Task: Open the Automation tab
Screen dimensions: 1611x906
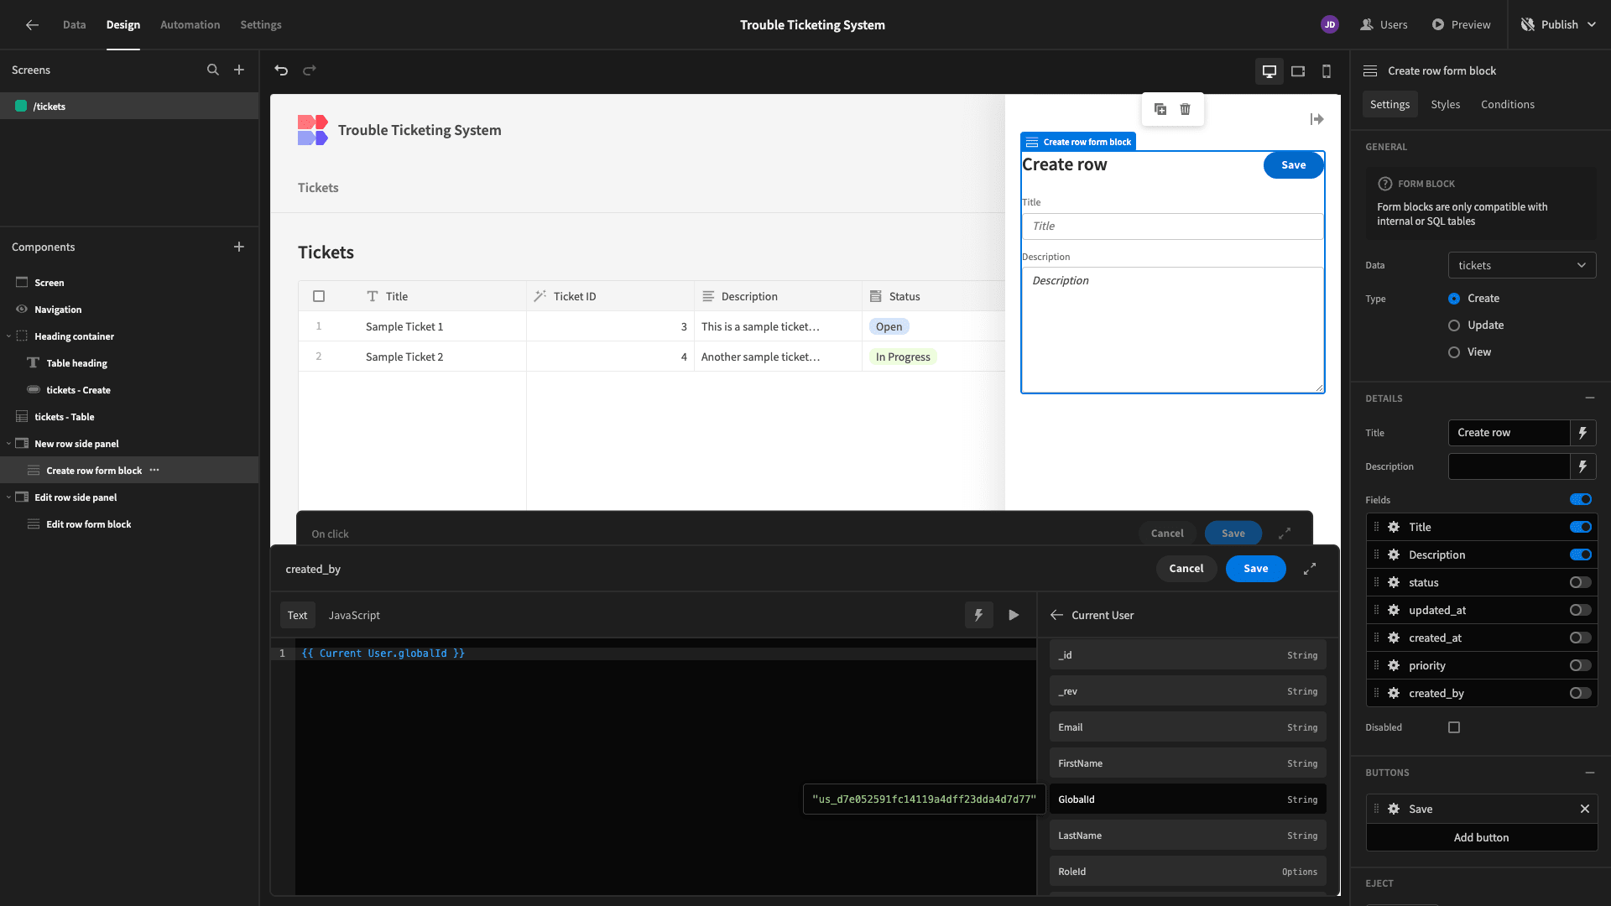Action: click(x=190, y=25)
